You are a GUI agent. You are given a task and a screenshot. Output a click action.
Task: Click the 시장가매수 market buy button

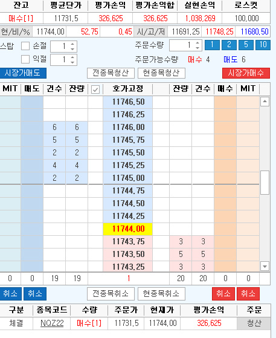point(246,73)
